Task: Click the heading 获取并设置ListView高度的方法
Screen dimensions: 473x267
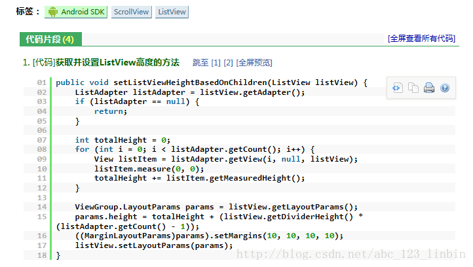Action: pyautogui.click(x=117, y=62)
